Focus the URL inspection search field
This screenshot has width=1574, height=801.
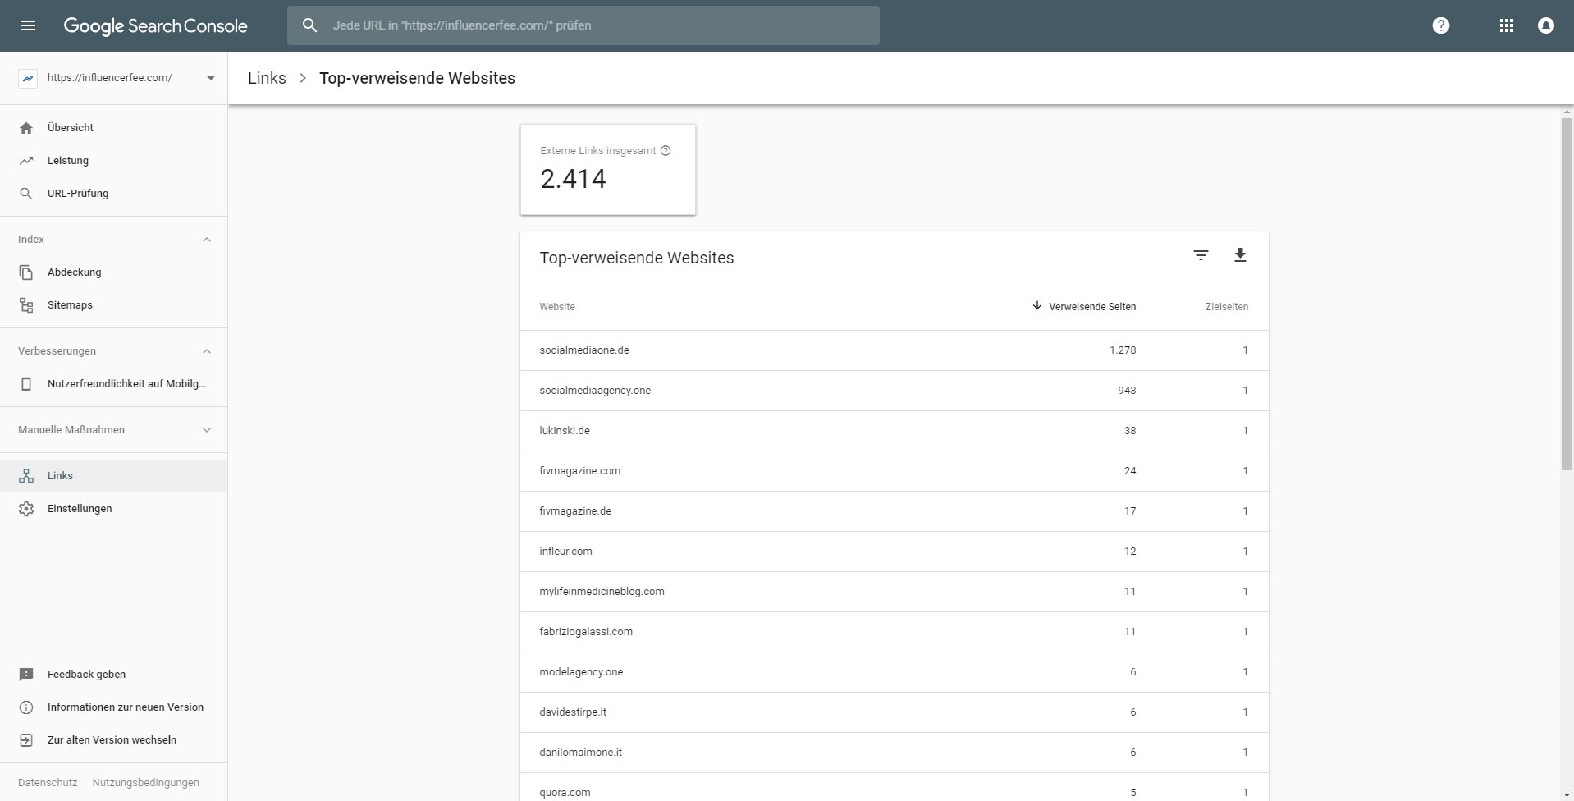click(583, 25)
